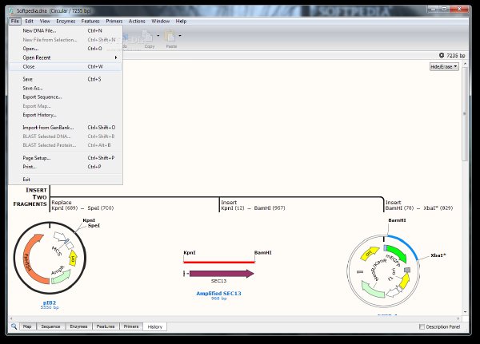Screen dimensions: 480x344
Task: Click the red SEC13 fragment line
Action: coord(219,262)
